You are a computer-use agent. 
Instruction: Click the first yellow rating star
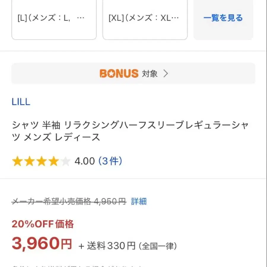[x=18, y=161]
